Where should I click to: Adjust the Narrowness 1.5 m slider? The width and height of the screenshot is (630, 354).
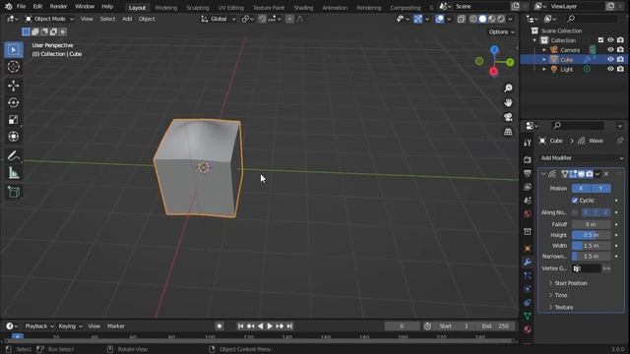coord(591,256)
